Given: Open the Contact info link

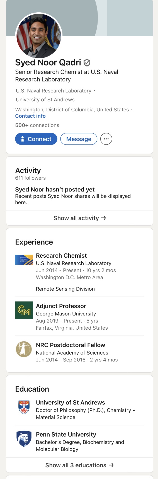Looking at the screenshot, I should click(x=30, y=116).
